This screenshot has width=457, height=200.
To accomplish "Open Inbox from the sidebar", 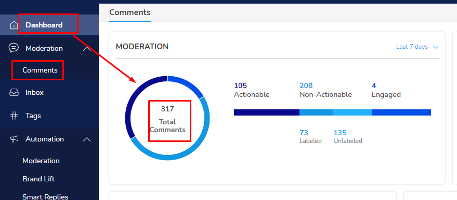I will [34, 92].
